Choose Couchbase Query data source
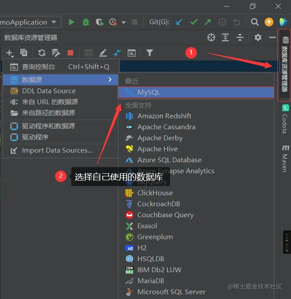291x299 pixels. pyautogui.click(x=196, y=215)
